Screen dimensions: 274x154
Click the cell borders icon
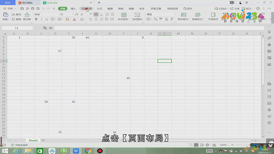[52, 19]
